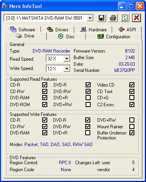Expand the drive selection dropdown
This screenshot has height=182, width=146.
point(90,18)
